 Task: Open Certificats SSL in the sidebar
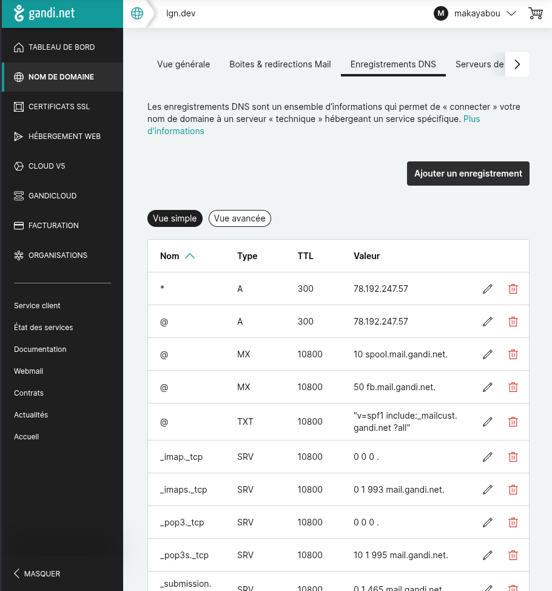[59, 107]
